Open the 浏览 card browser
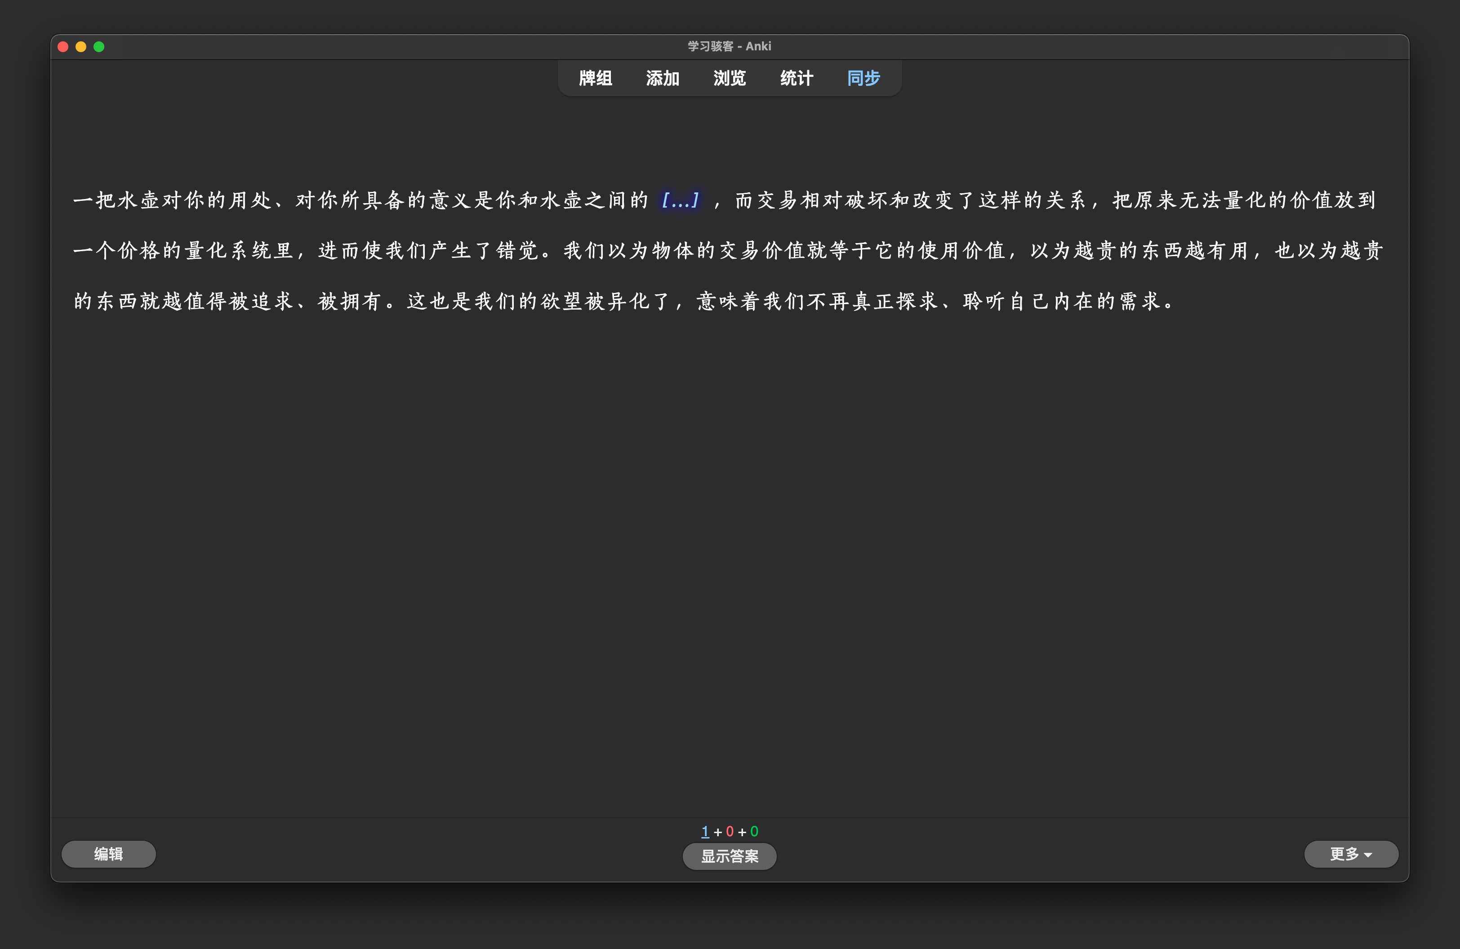The image size is (1460, 949). click(730, 79)
